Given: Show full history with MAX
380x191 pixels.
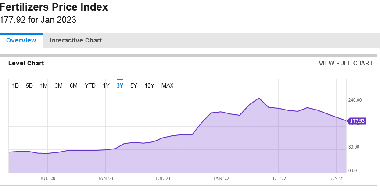Looking at the screenshot, I should point(167,85).
